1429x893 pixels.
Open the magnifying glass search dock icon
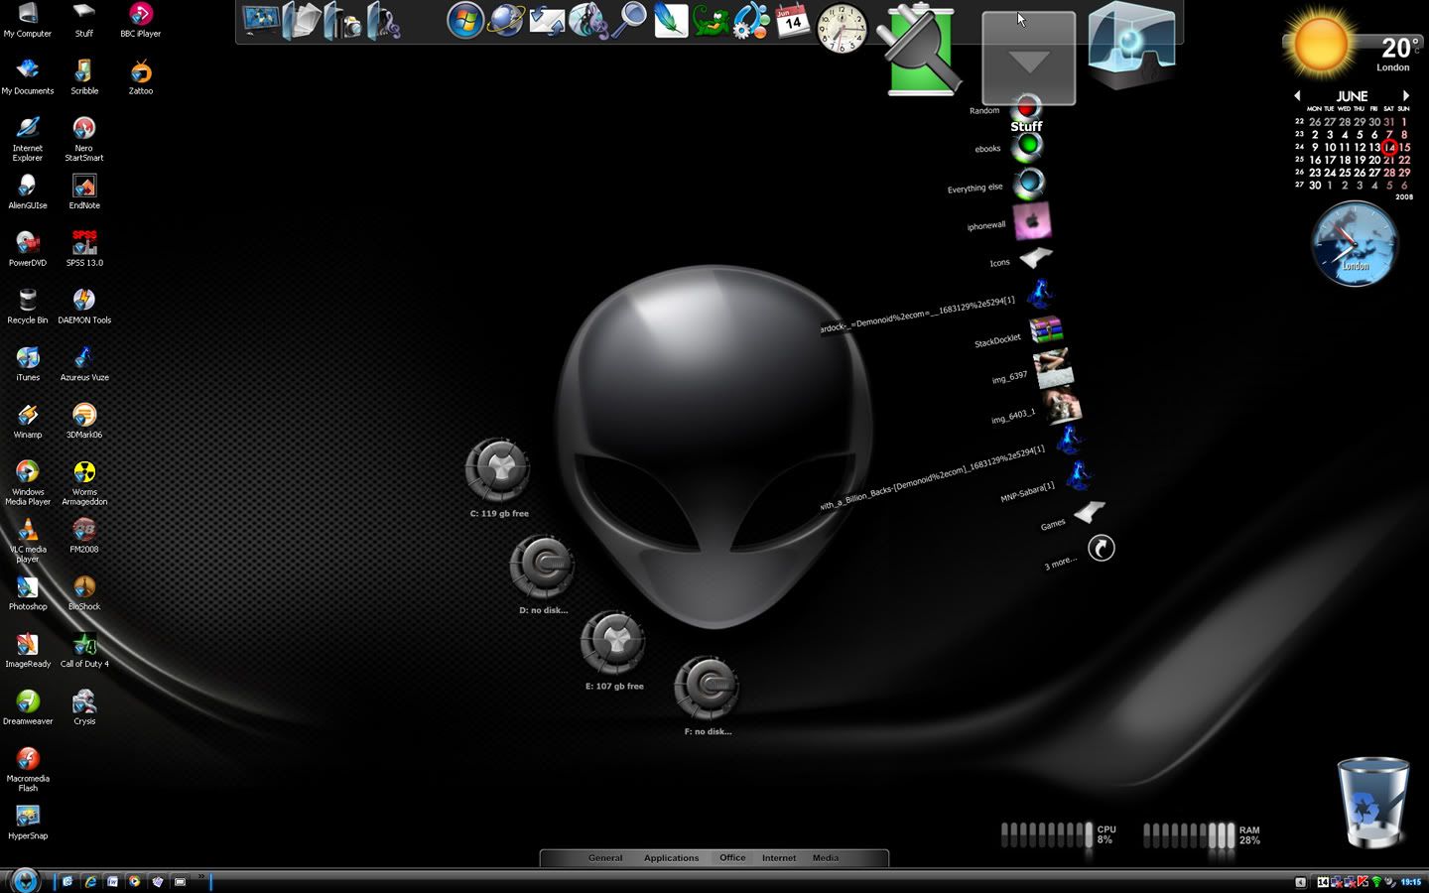click(629, 20)
